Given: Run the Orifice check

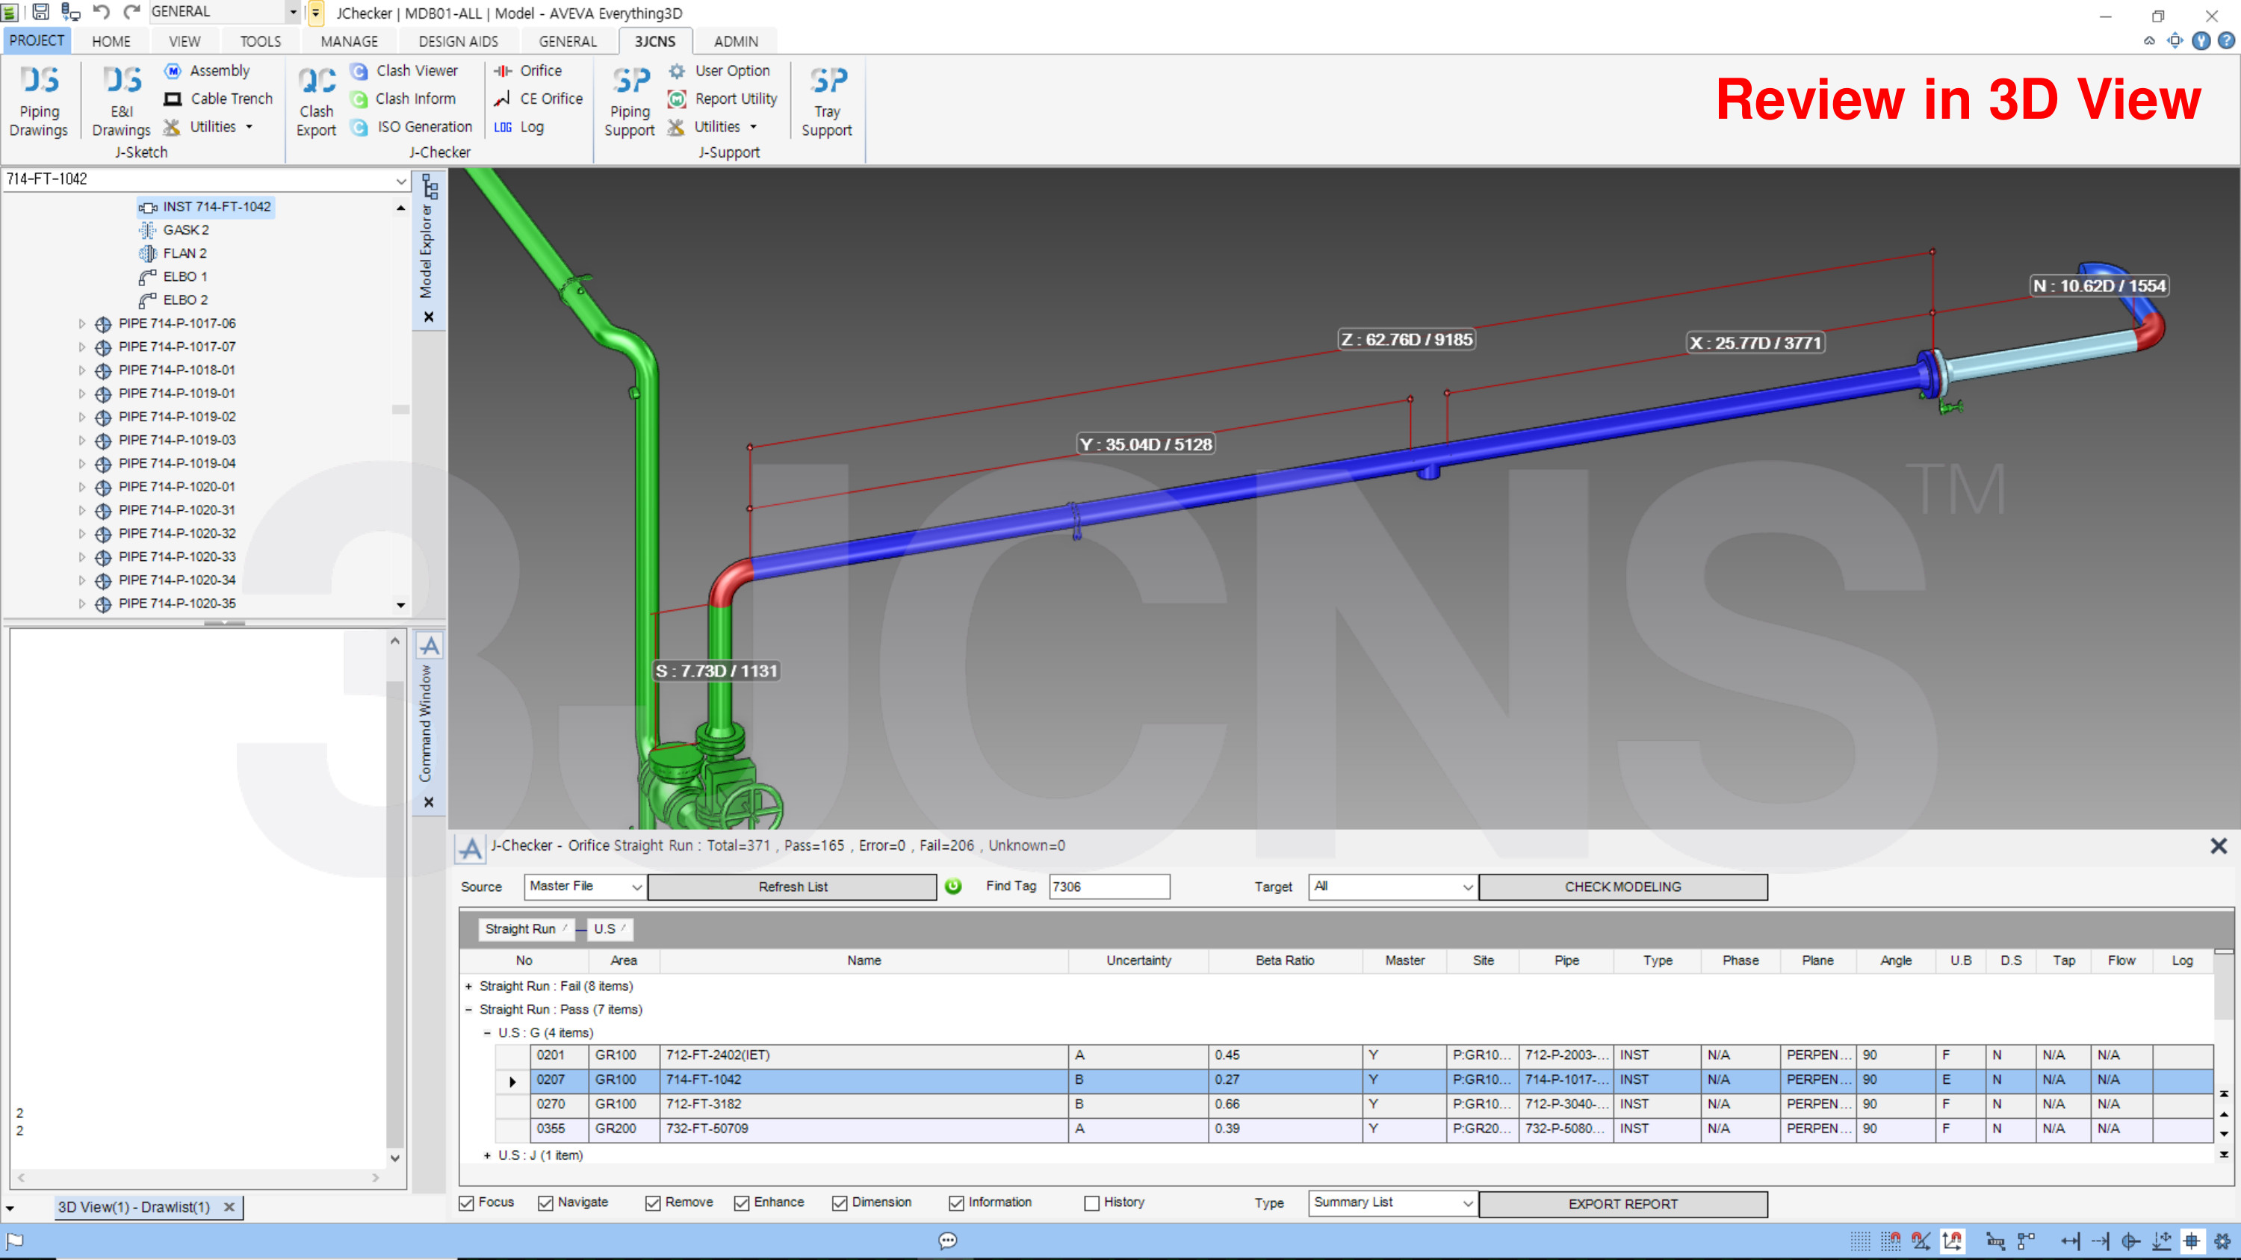Looking at the screenshot, I should point(527,70).
